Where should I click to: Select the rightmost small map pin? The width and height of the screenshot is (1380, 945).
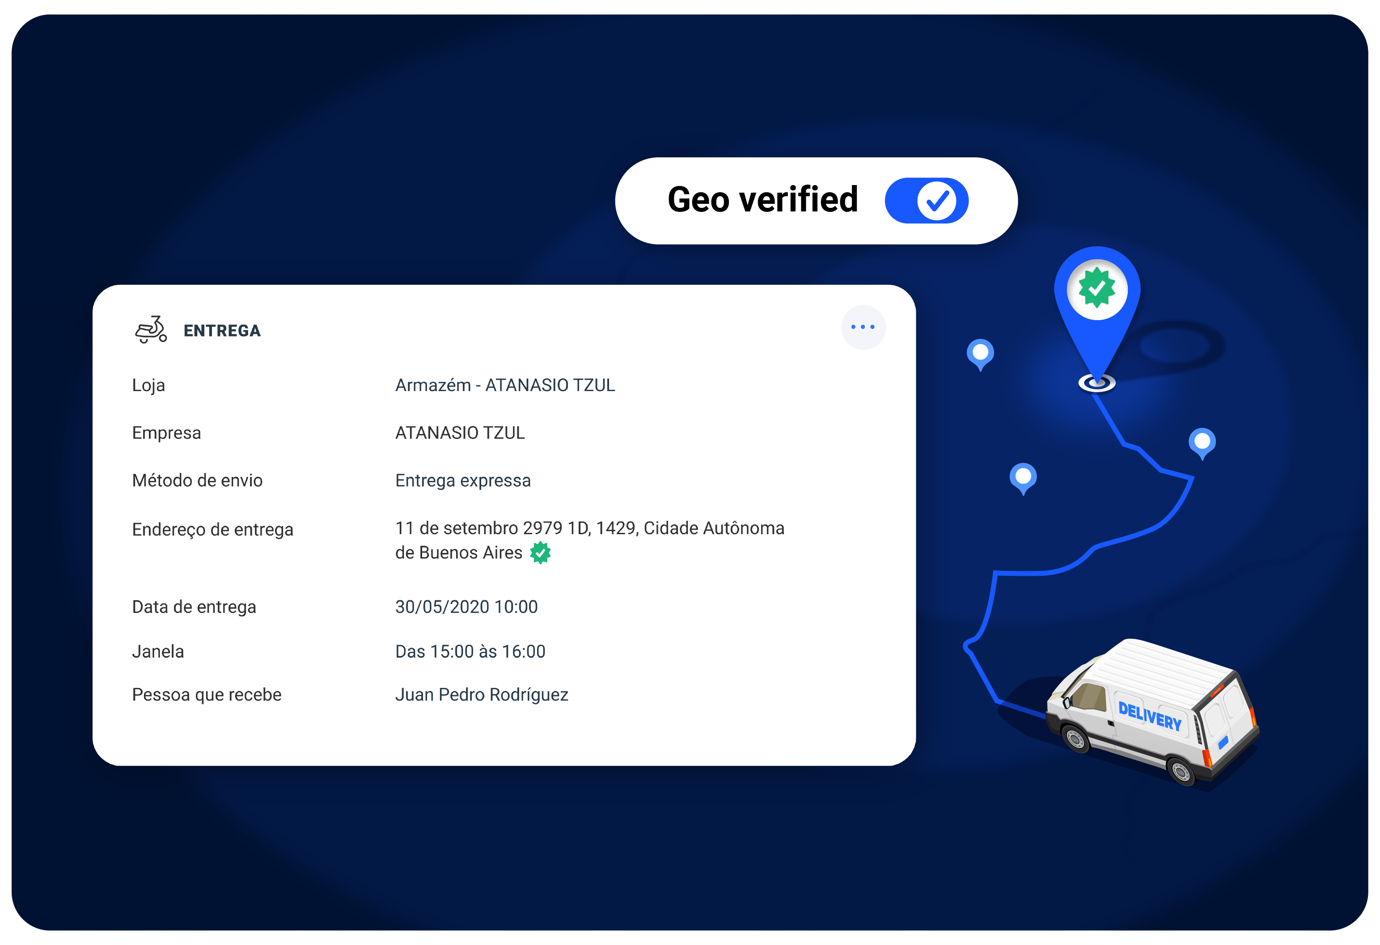pos(1202,442)
